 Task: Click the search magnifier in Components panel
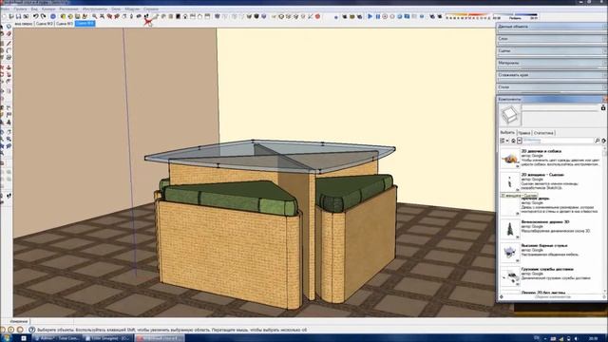(598, 141)
